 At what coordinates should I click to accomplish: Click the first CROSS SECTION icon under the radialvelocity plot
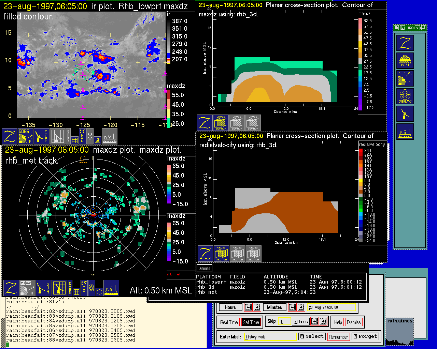[x=221, y=254]
